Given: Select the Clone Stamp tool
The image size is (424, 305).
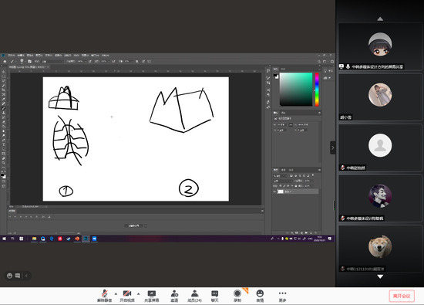Looking at the screenshot, I should click(4, 113).
